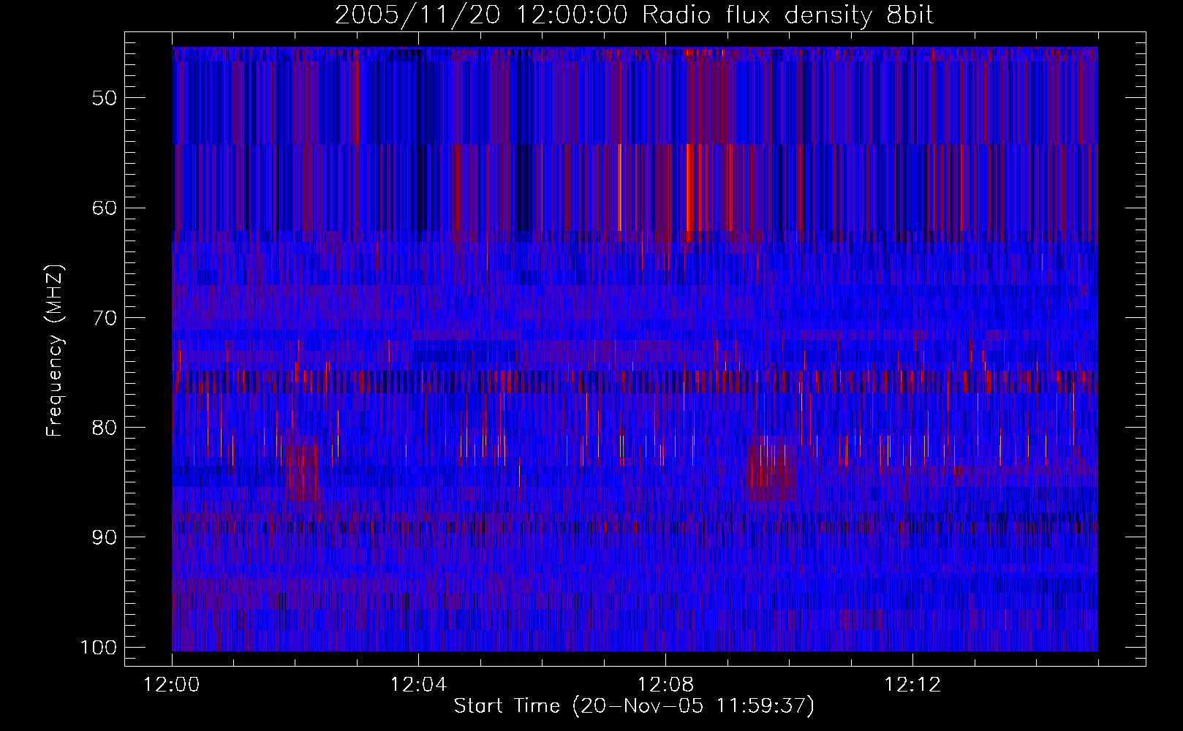This screenshot has width=1183, height=731.
Task: Click the frequency tick label "90"
Action: pos(105,537)
